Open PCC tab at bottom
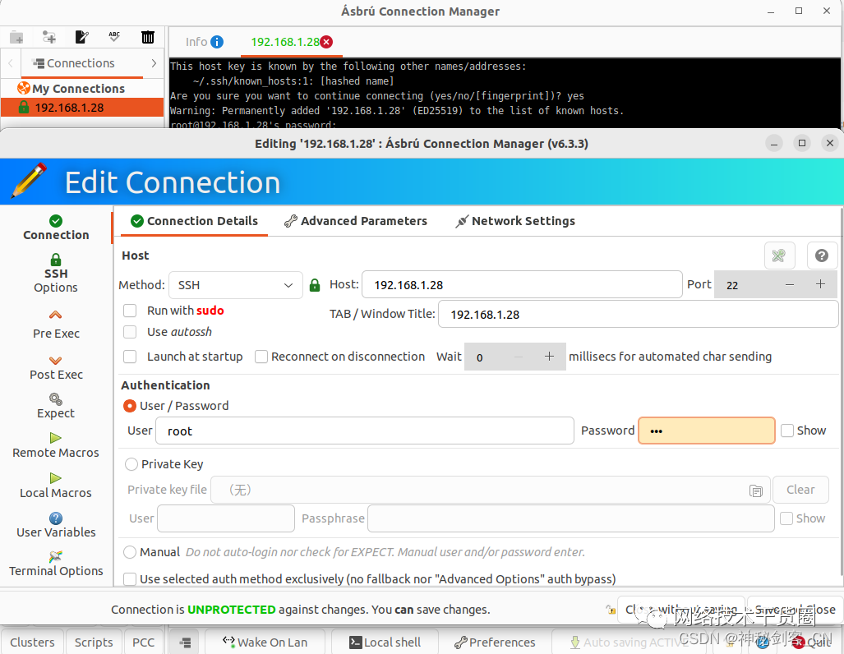 143,642
